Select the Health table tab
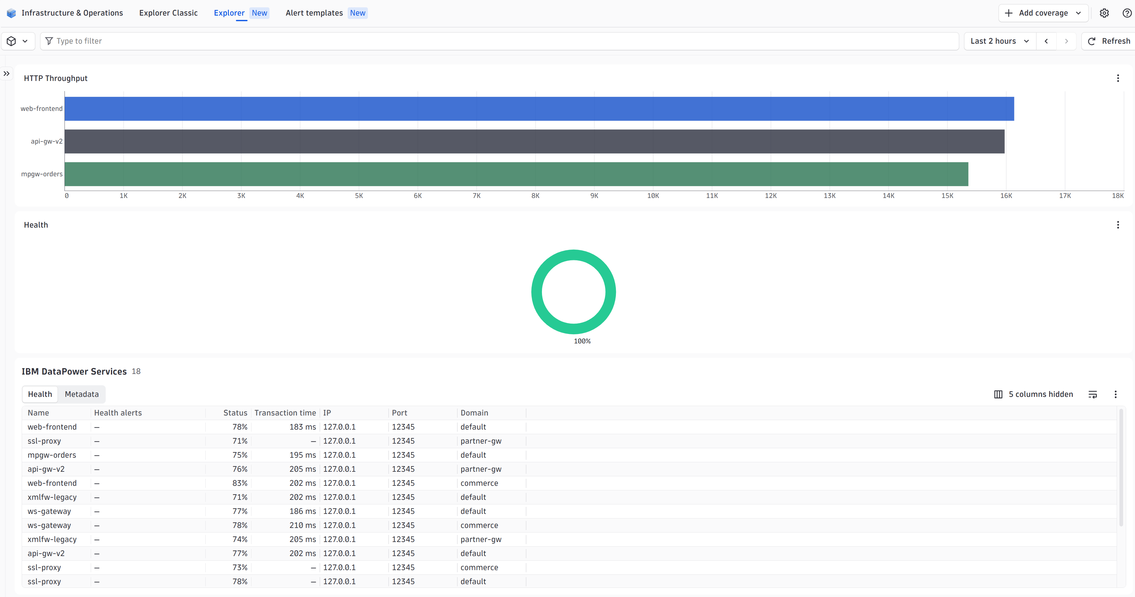This screenshot has width=1135, height=597. (40, 394)
